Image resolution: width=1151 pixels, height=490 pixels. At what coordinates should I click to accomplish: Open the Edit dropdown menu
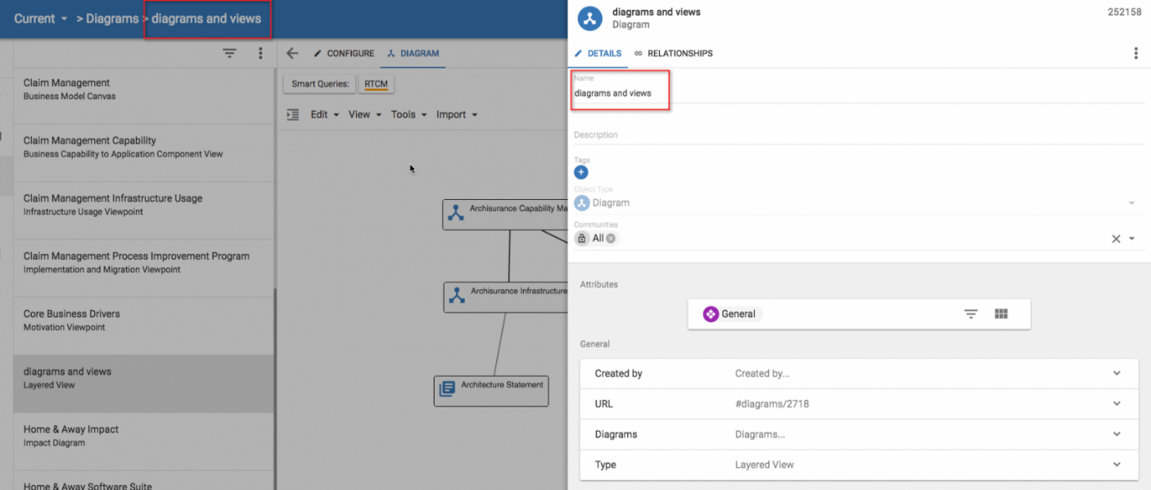pyautogui.click(x=324, y=115)
